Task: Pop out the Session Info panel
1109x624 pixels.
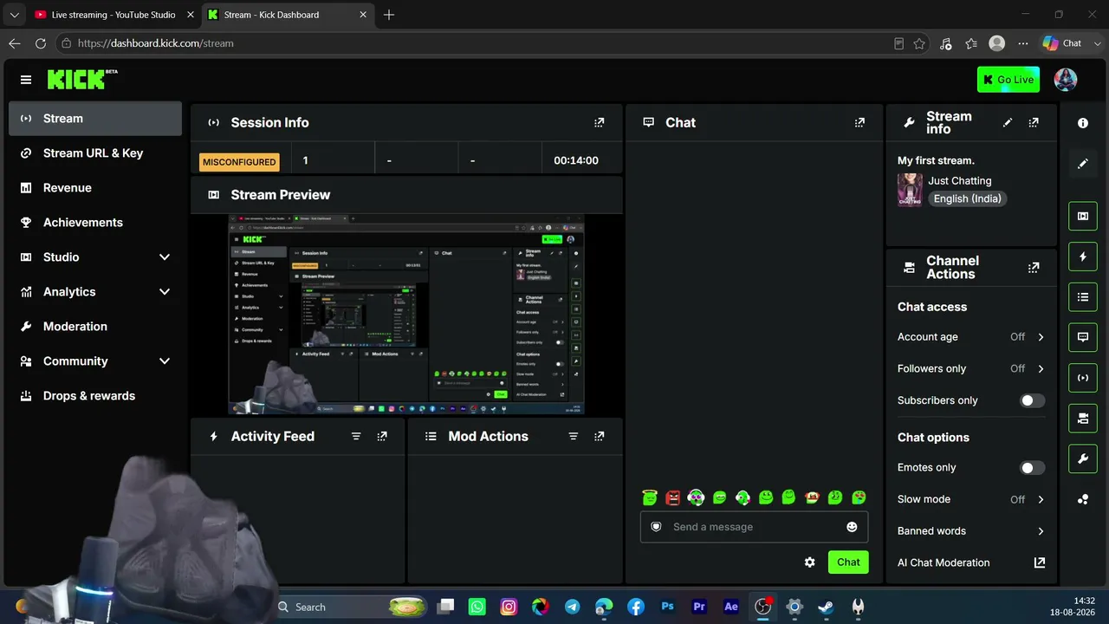Action: [x=599, y=123]
